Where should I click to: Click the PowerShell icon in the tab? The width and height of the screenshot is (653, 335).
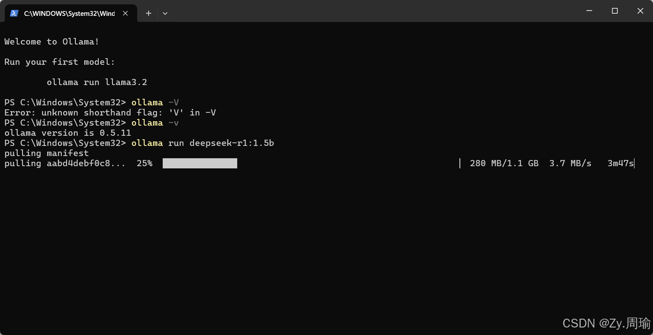[15, 13]
